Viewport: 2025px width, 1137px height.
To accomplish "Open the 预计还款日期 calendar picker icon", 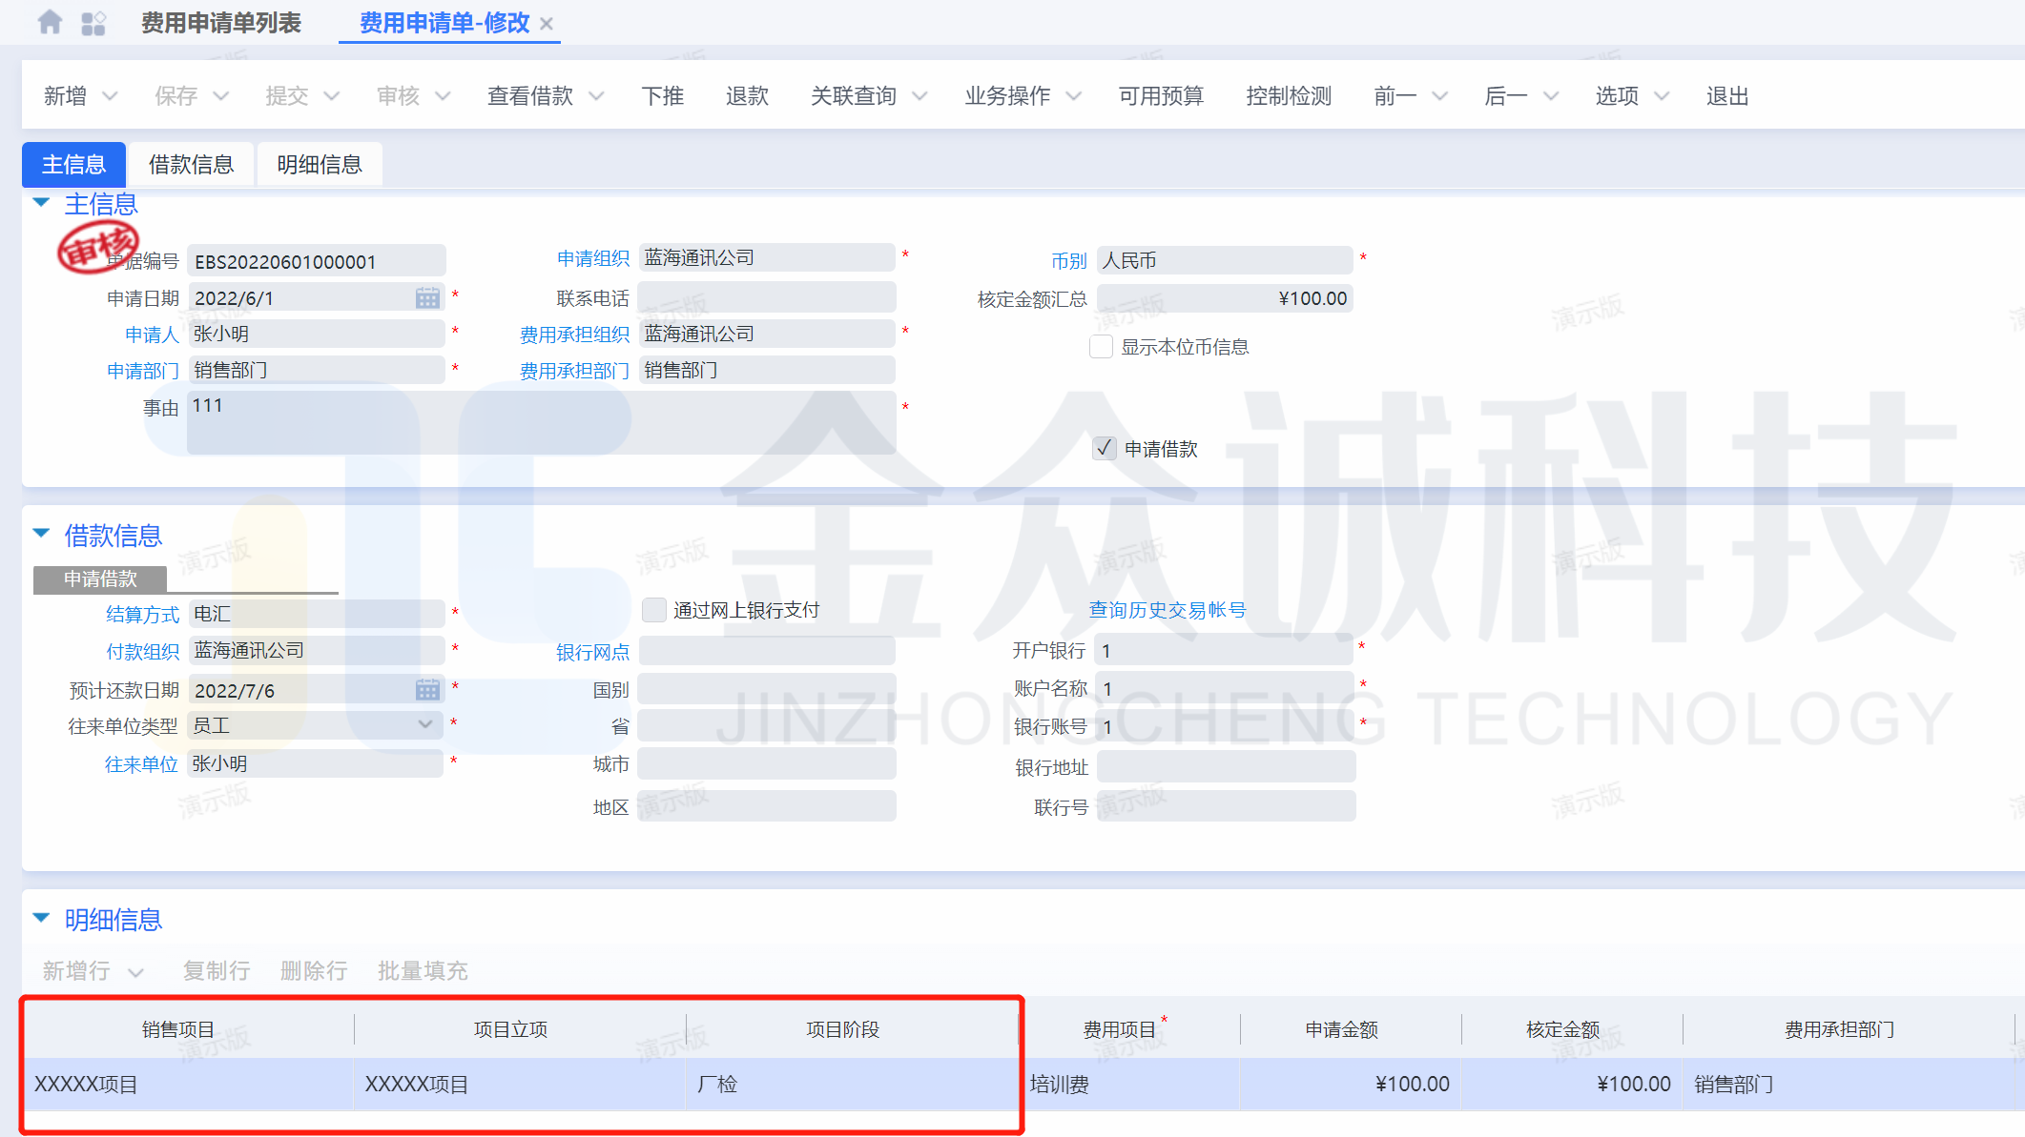I will click(427, 690).
